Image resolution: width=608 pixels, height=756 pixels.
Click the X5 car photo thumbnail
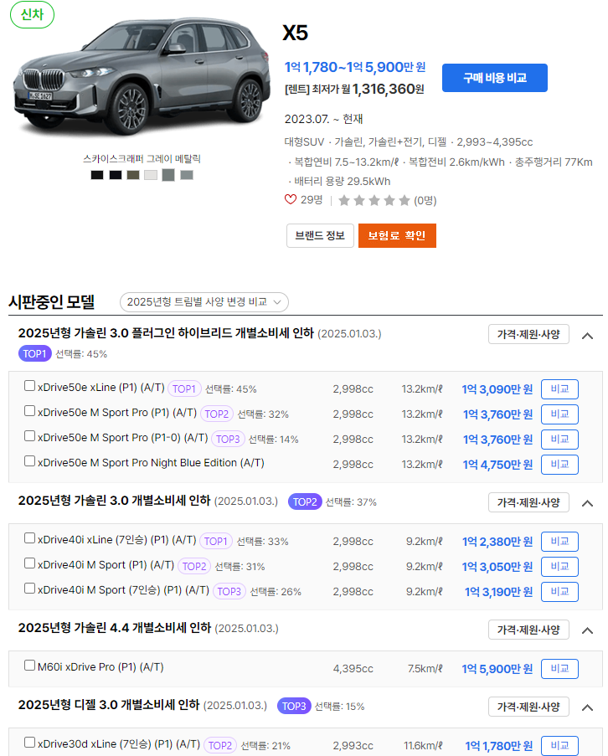coord(141,80)
